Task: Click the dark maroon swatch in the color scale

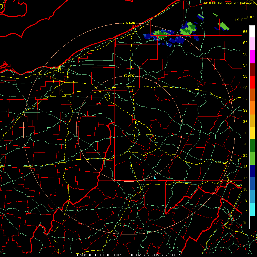Action: (252, 70)
